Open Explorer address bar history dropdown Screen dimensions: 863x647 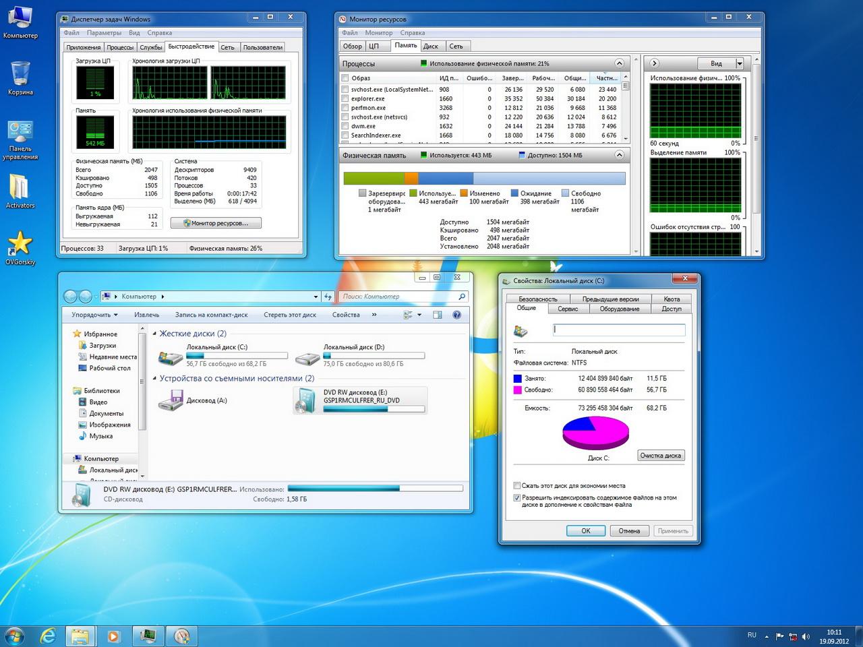[x=316, y=297]
